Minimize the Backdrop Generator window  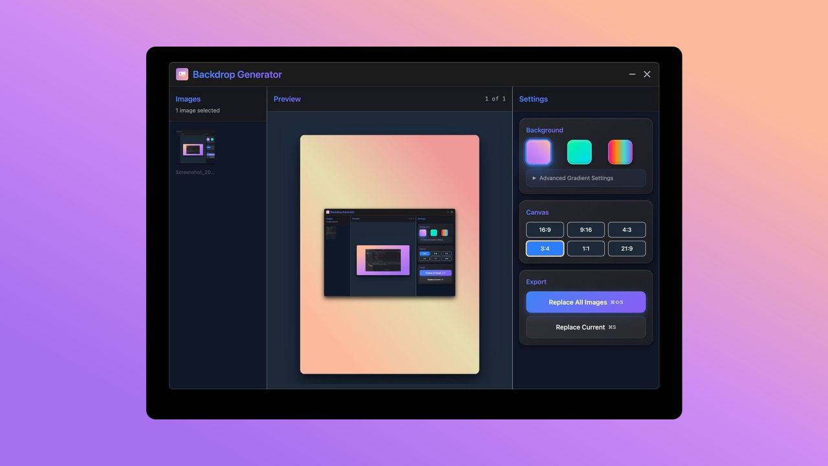[632, 74]
